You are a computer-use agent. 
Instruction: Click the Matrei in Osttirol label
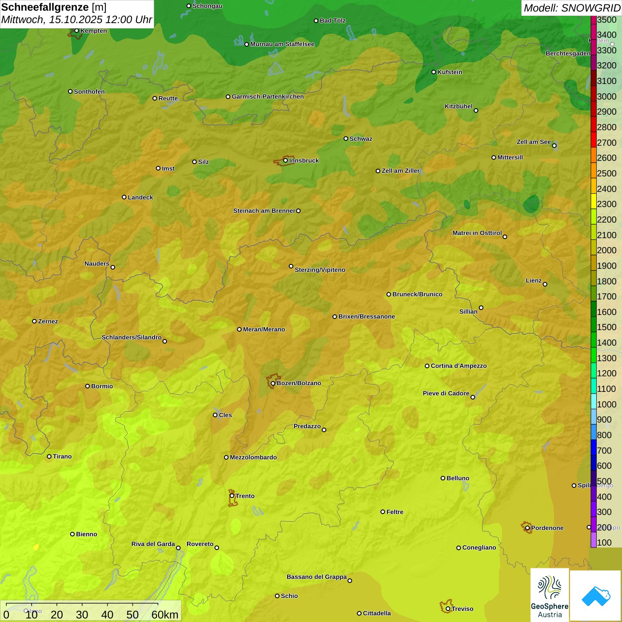tap(477, 233)
